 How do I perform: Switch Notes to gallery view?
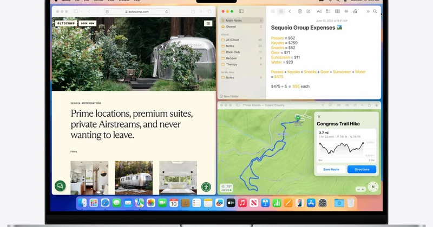click(x=281, y=11)
